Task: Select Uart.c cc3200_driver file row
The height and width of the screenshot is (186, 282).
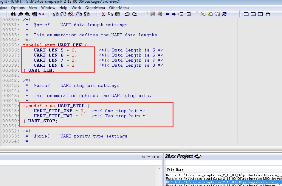Action: 224,179
